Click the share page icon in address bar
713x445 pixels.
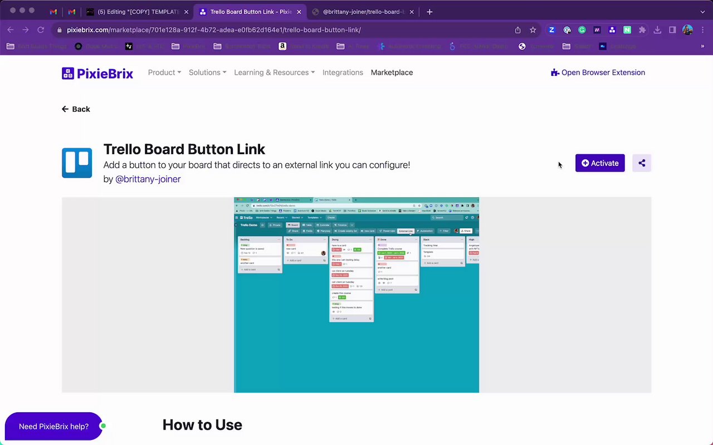click(518, 30)
